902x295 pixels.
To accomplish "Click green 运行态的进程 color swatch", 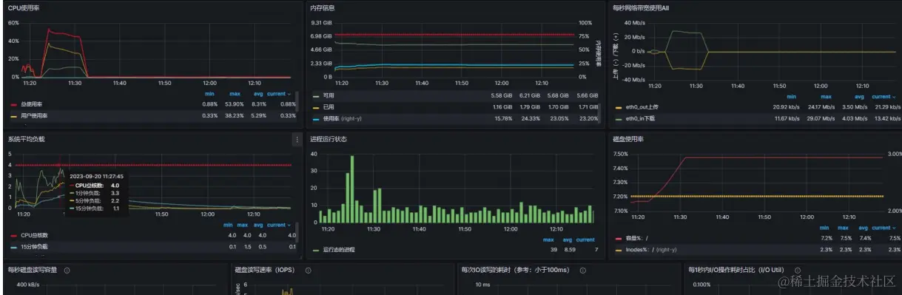I will (x=316, y=250).
